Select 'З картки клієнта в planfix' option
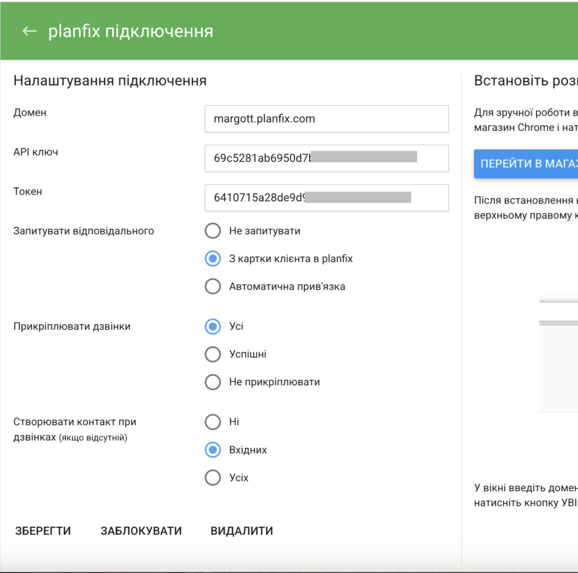Screen dimensions: 578x573 tap(213, 258)
